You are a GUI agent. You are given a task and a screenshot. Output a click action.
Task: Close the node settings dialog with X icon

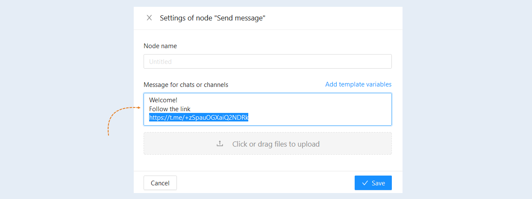(x=149, y=18)
